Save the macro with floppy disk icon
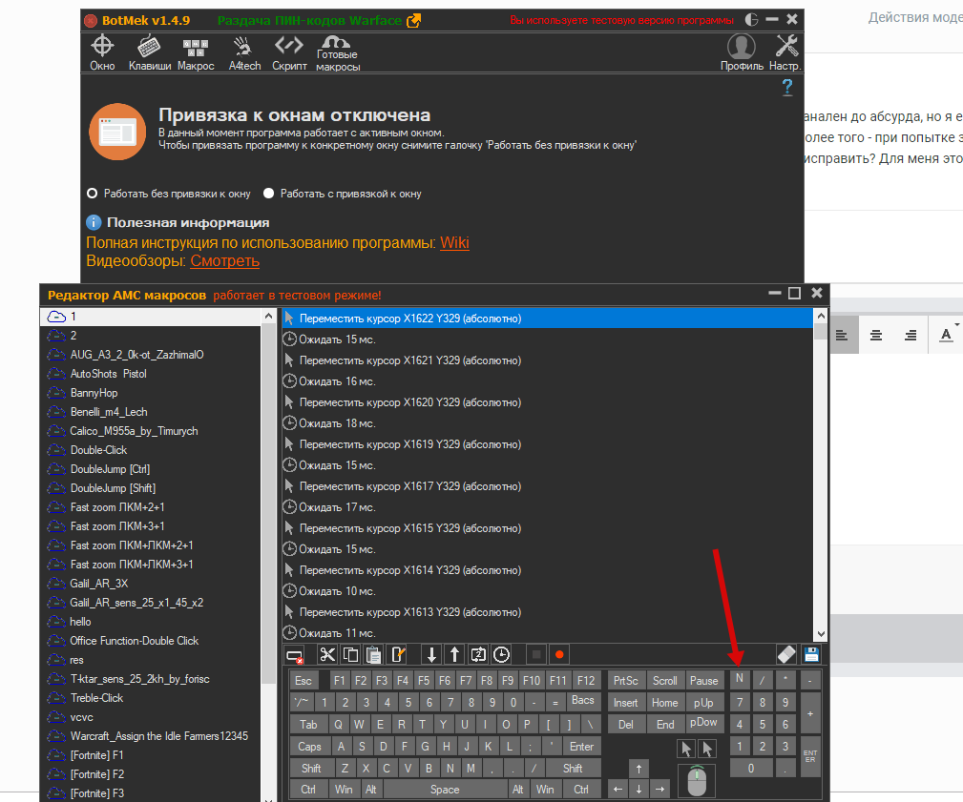This screenshot has width=963, height=802. coord(811,655)
